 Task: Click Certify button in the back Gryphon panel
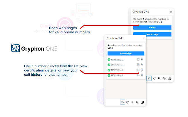pos(152,27)
